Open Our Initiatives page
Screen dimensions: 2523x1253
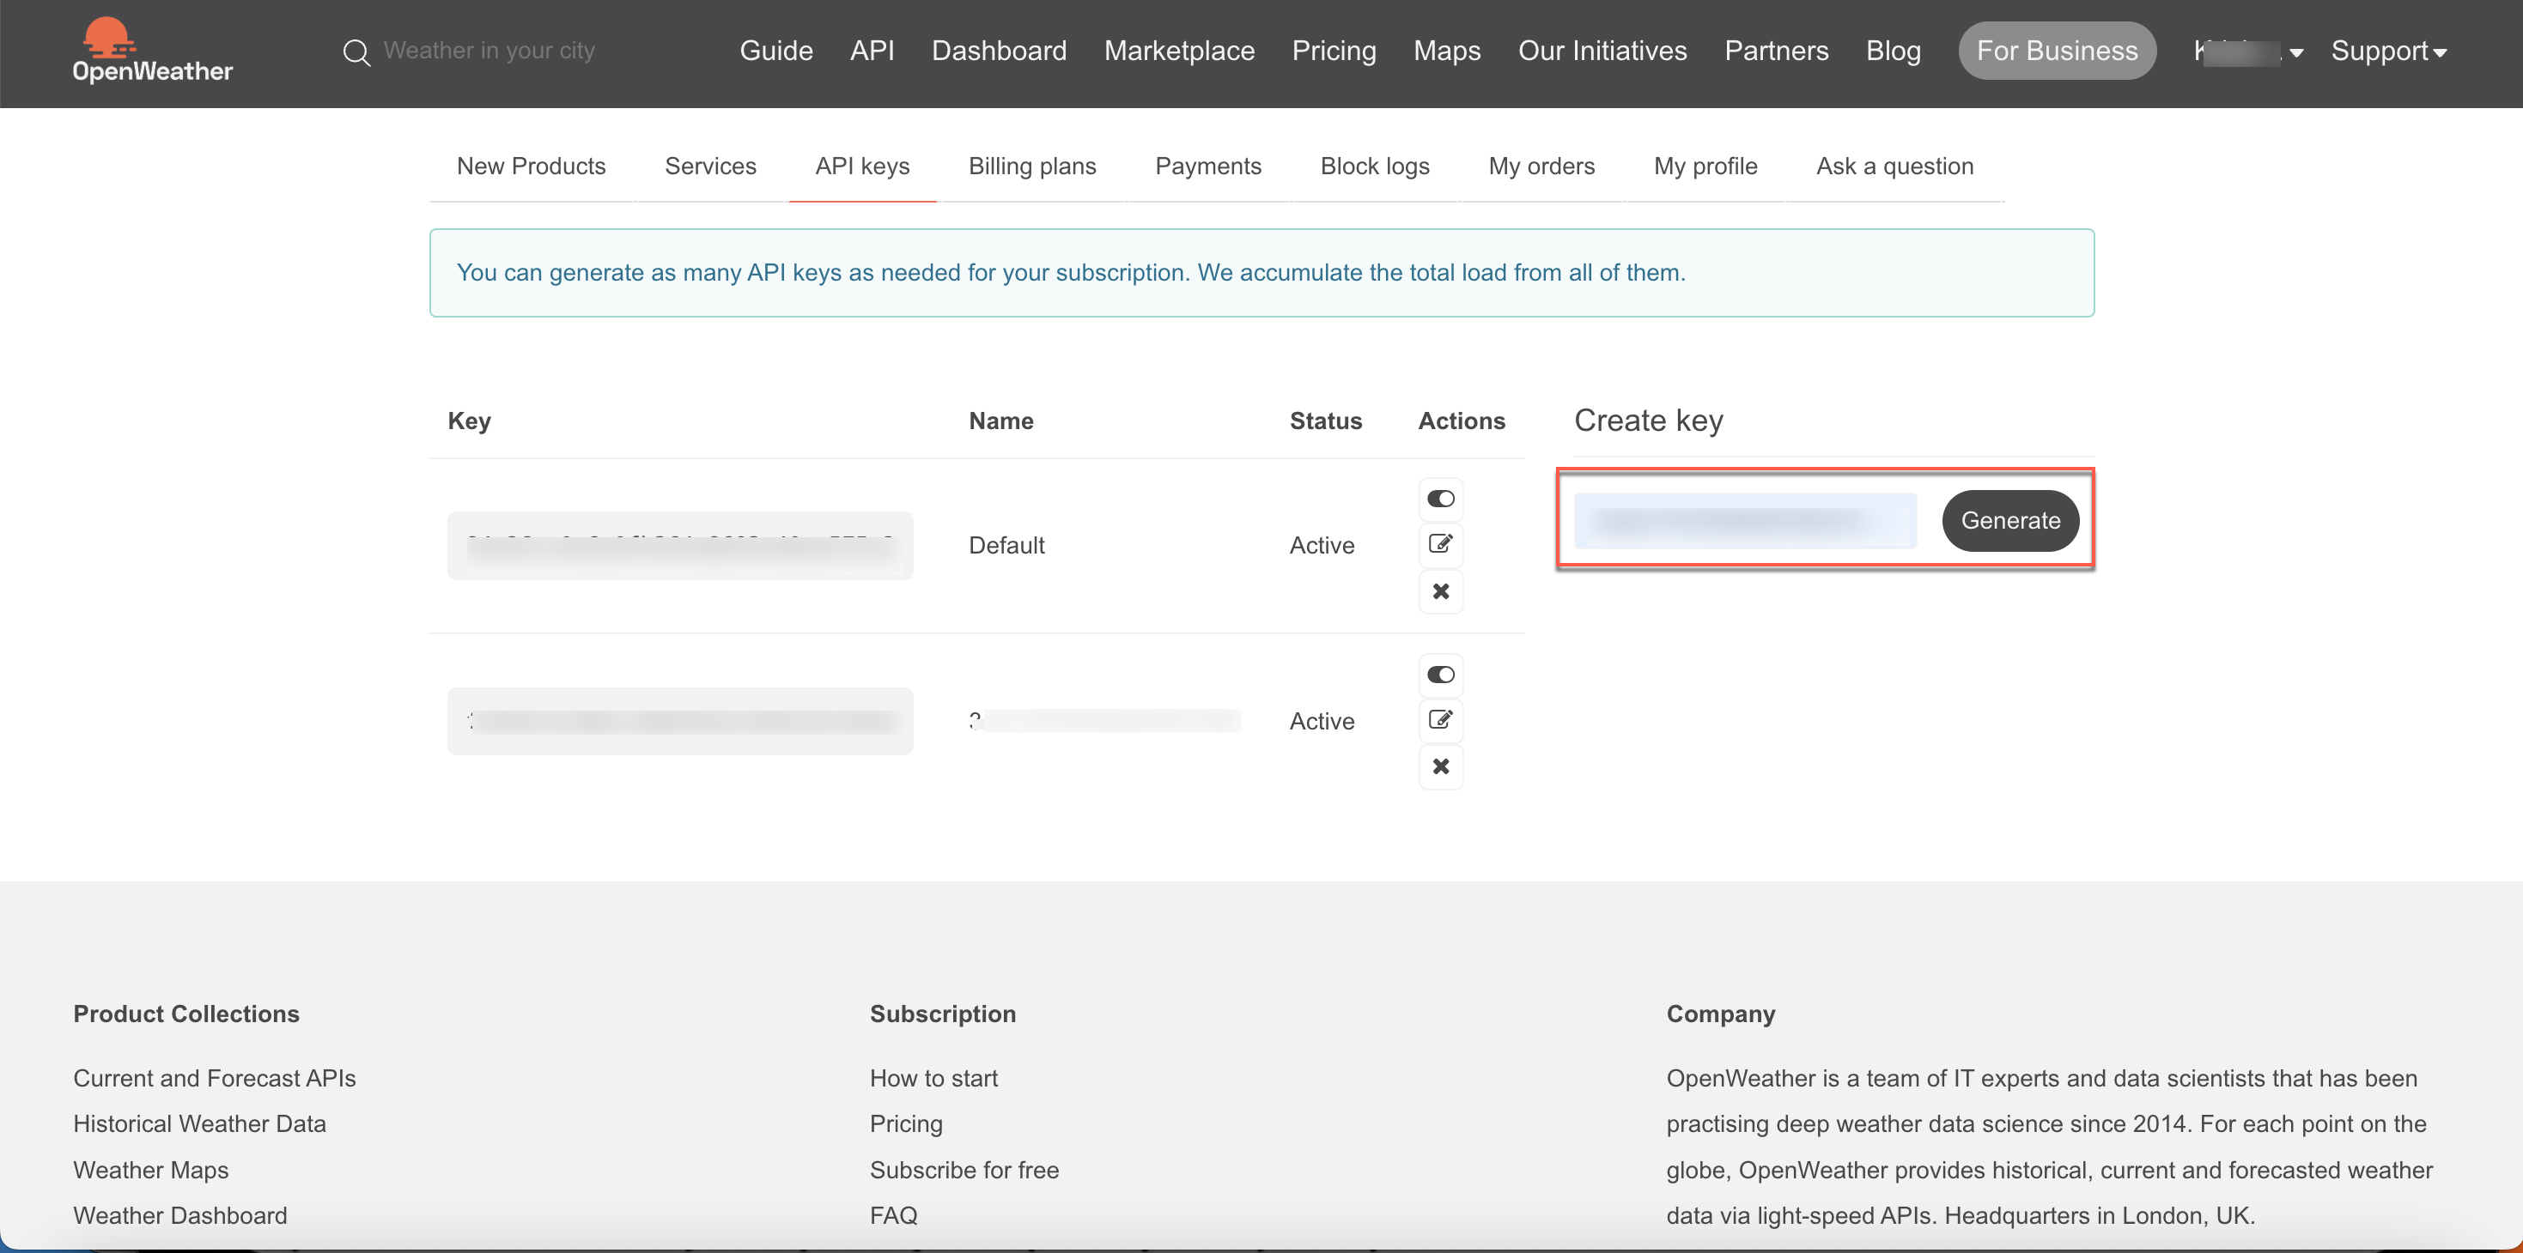1602,51
